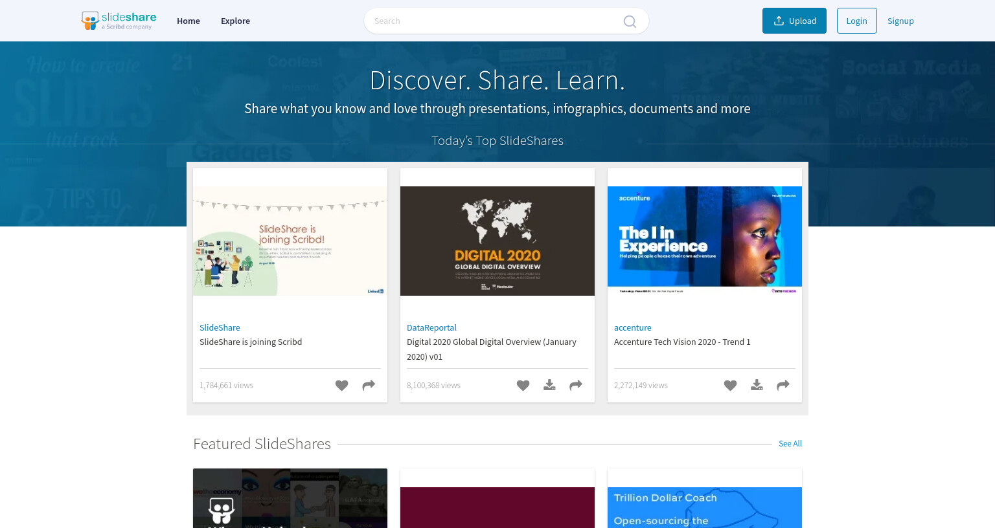Click the Upload button

click(x=794, y=21)
